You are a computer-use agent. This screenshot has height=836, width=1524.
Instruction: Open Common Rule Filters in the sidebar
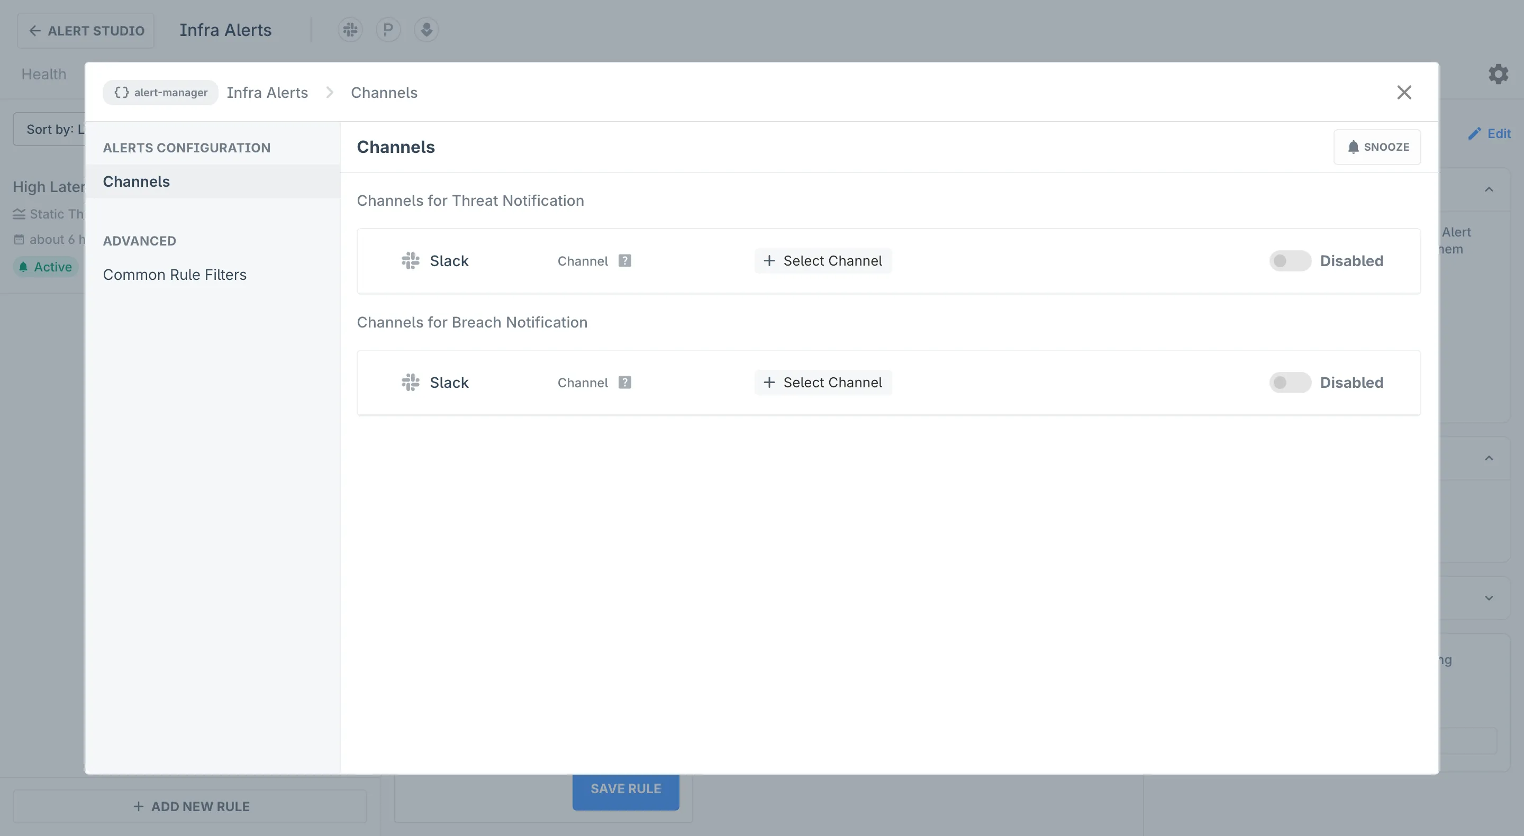[175, 275]
